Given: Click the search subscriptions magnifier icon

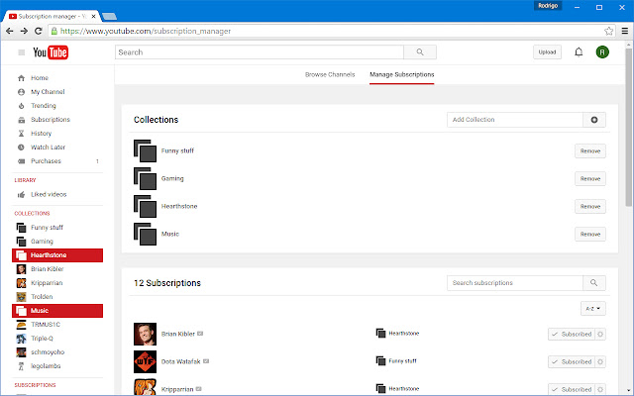Looking at the screenshot, I should [x=593, y=283].
